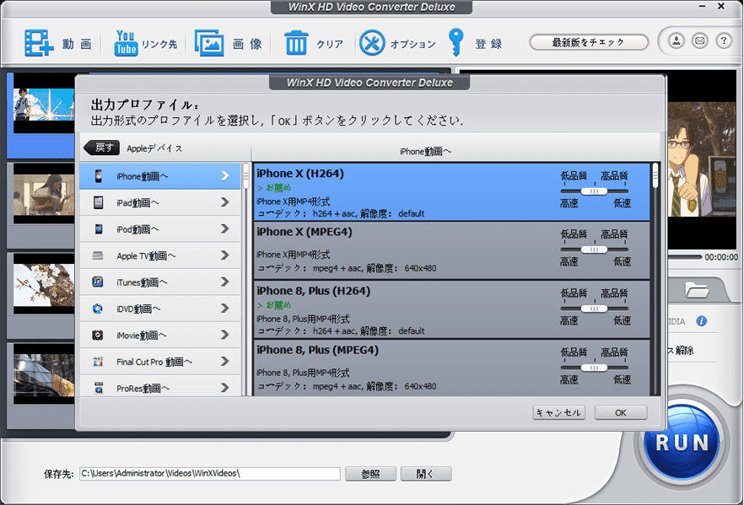
Task: Open the YouTube link (リンク先) tool
Action: (x=126, y=43)
